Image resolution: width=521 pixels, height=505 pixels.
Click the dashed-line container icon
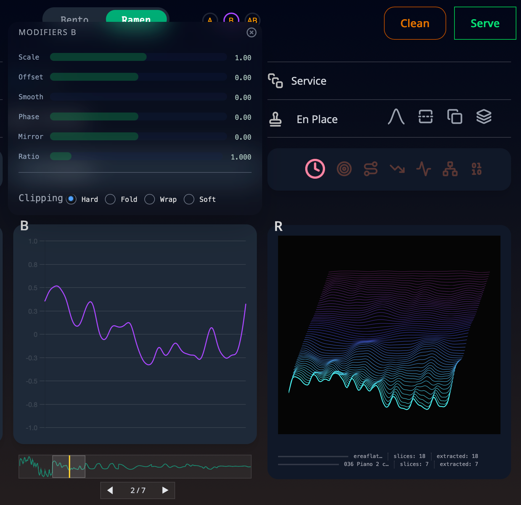click(x=426, y=116)
